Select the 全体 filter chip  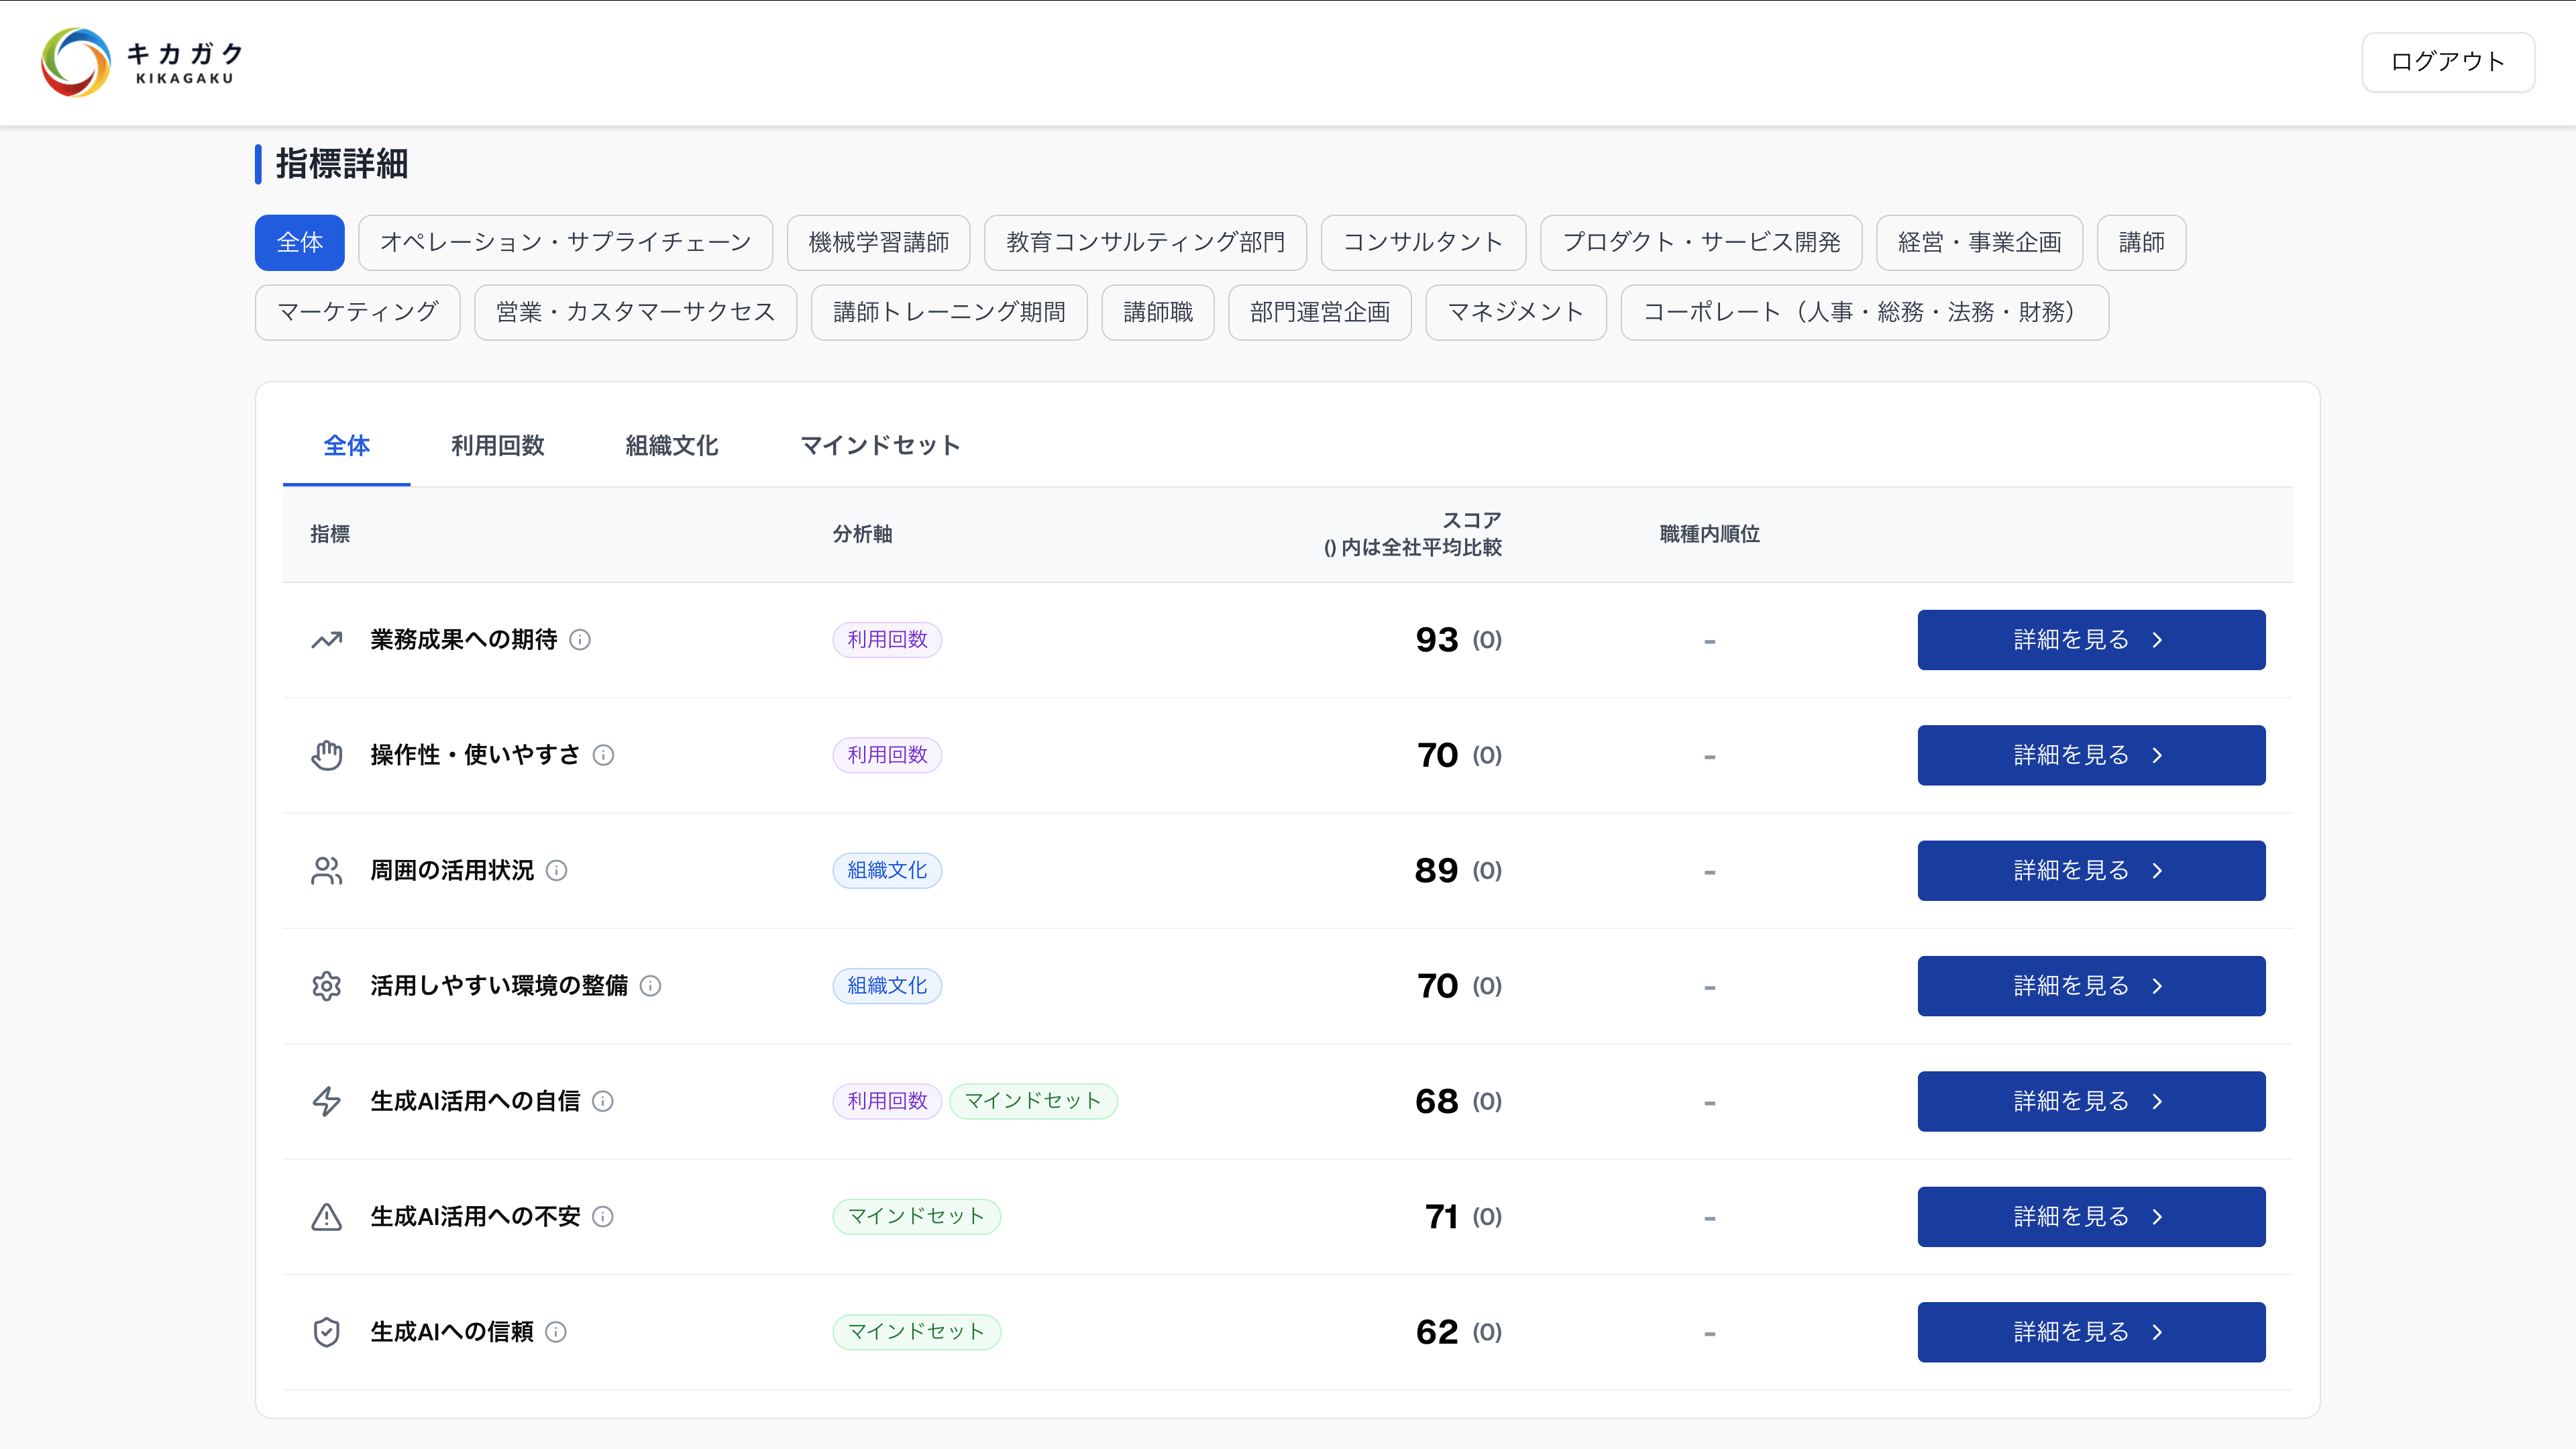(299, 242)
